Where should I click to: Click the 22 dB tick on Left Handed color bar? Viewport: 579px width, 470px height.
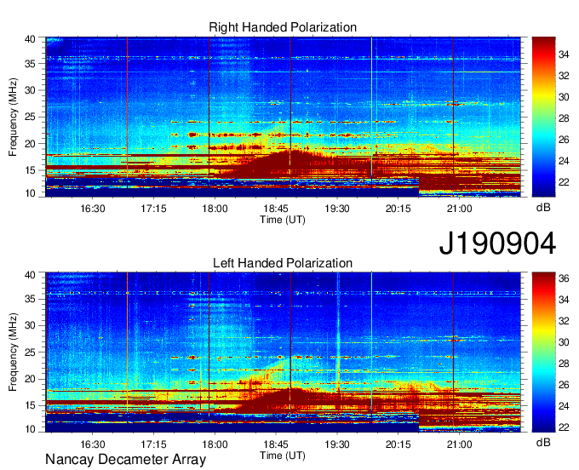[x=564, y=427]
